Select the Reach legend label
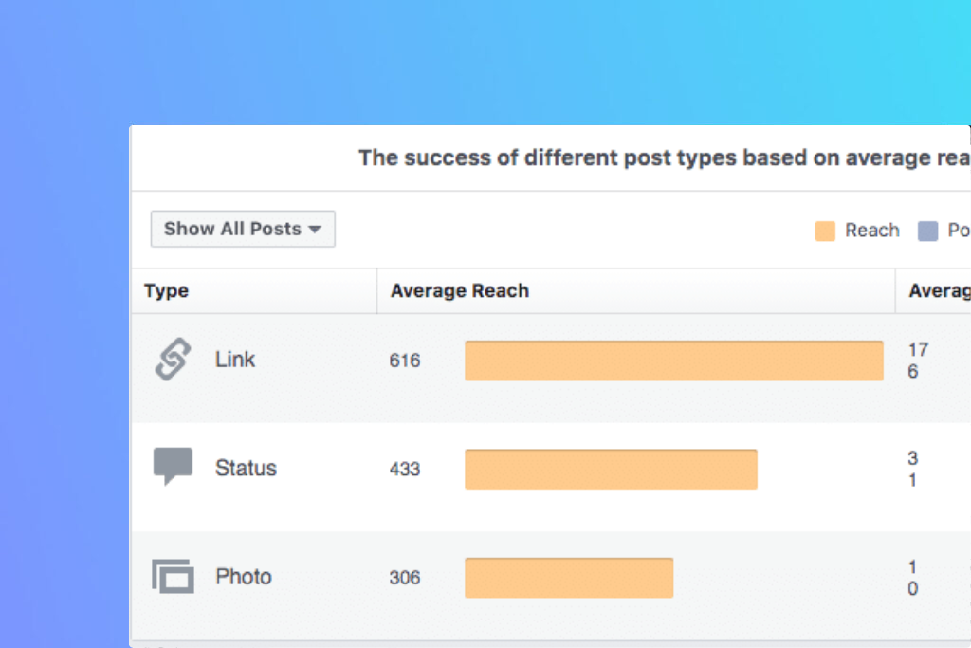Image resolution: width=971 pixels, height=648 pixels. [871, 231]
